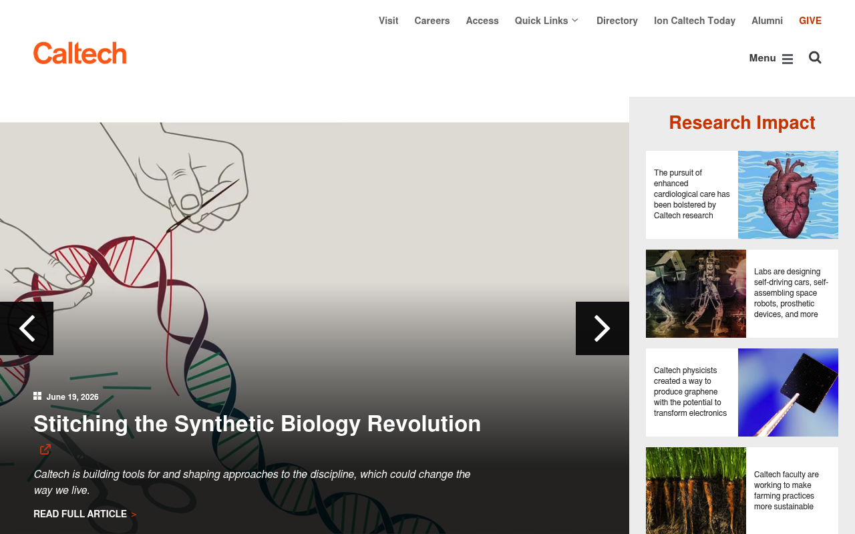Open self-driving cars and robots story text

(x=792, y=293)
